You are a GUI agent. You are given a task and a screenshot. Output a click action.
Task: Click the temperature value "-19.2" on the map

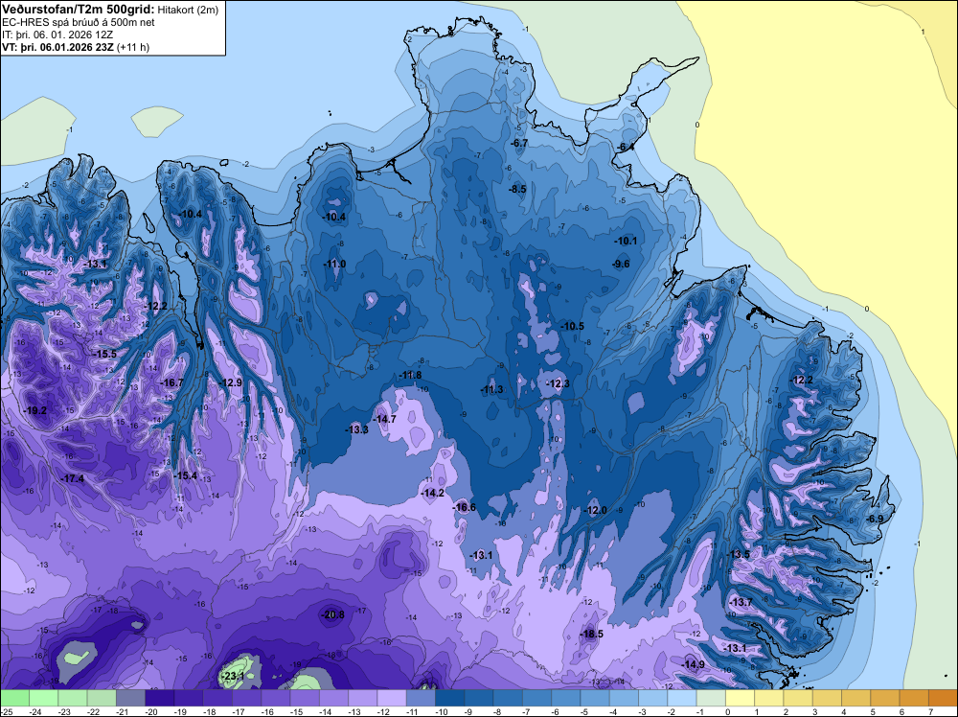(x=34, y=411)
